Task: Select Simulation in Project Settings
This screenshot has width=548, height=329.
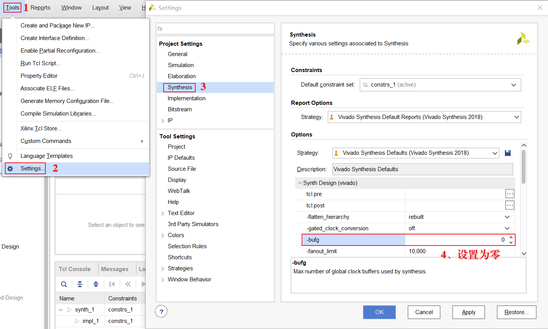Action: 181,65
